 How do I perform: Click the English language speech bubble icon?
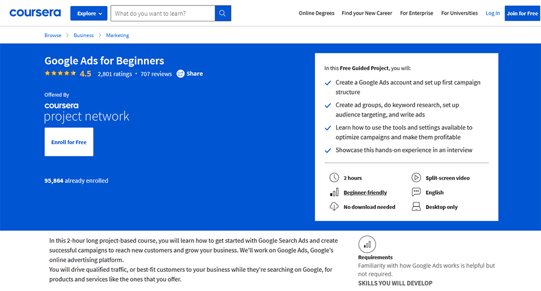pos(416,193)
